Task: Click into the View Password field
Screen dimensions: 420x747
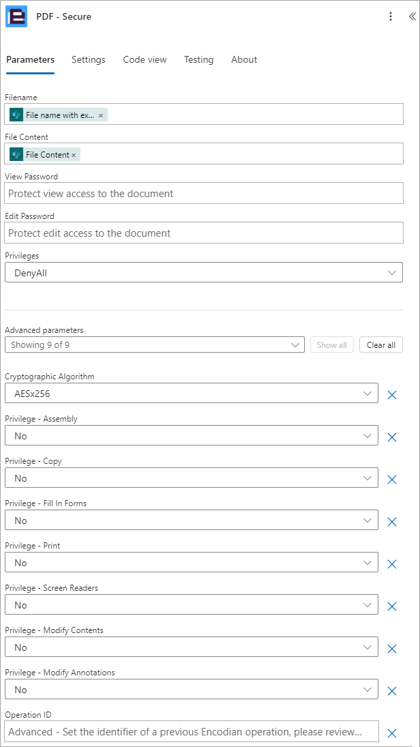Action: [x=204, y=194]
